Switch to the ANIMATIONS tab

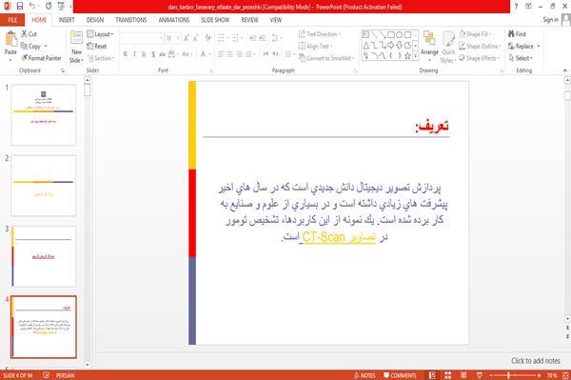[174, 20]
